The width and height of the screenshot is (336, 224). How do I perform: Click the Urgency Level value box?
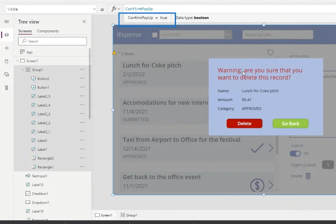(x=328, y=165)
